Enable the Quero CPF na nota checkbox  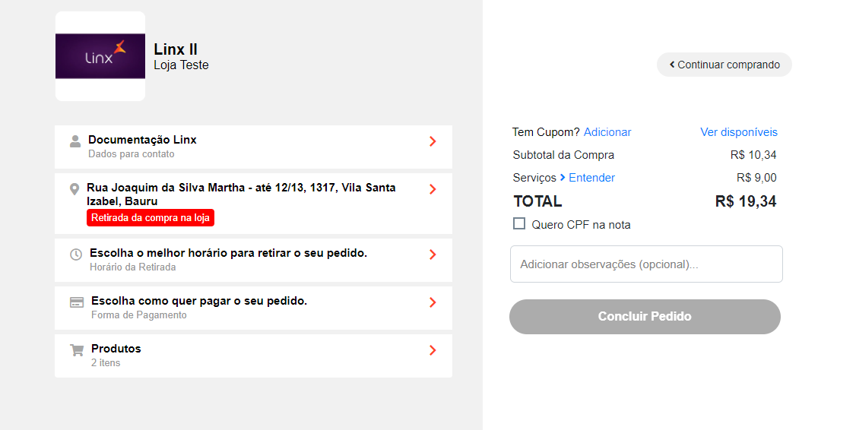(x=519, y=223)
